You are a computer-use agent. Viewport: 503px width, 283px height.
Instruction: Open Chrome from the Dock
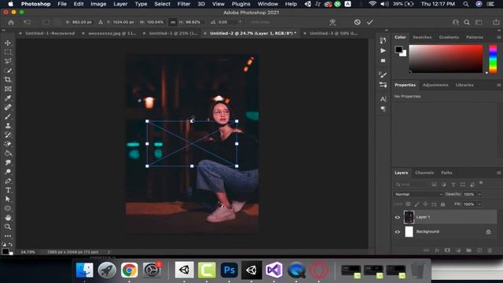pyautogui.click(x=129, y=270)
